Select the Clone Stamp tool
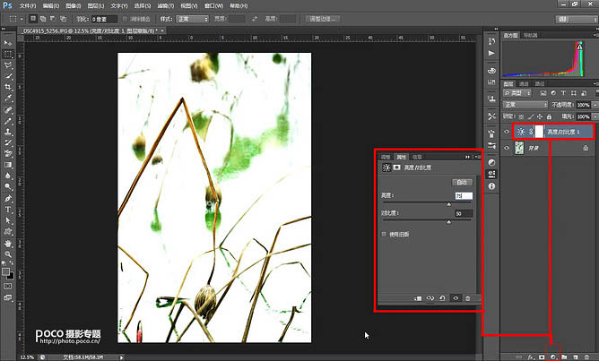Image resolution: width=599 pixels, height=361 pixels. [x=8, y=132]
